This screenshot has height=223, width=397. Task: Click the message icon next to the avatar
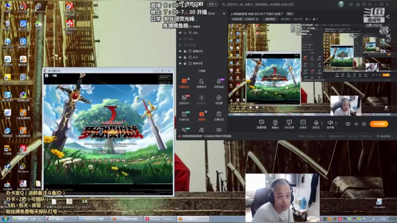pos(351,4)
